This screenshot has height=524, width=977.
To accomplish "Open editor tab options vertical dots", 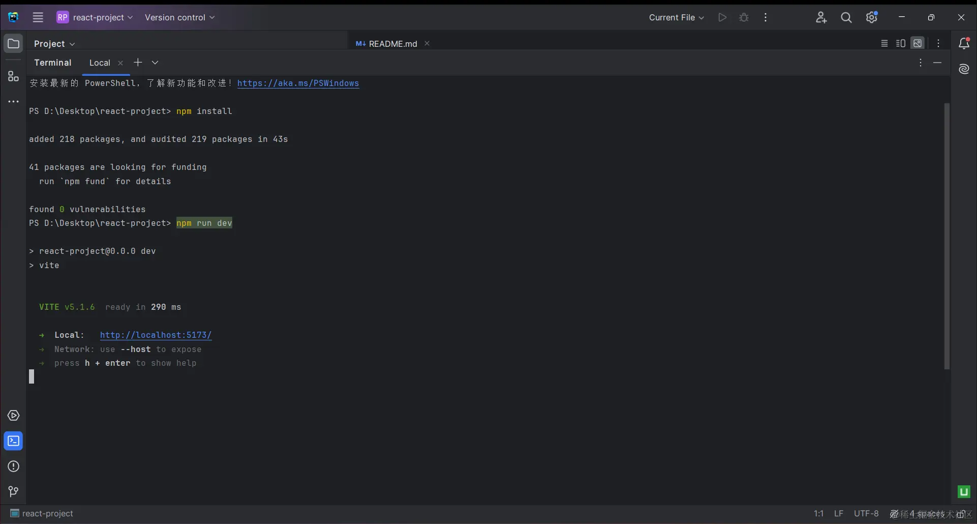I will 939,43.
